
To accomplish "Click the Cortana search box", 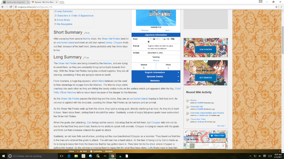I will (x=32, y=156).
